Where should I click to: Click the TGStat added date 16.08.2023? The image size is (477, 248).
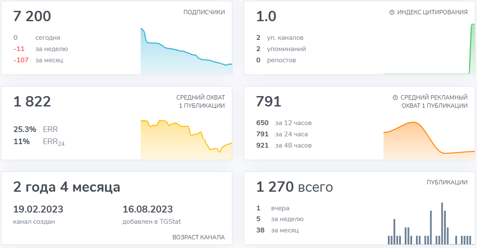point(148,209)
